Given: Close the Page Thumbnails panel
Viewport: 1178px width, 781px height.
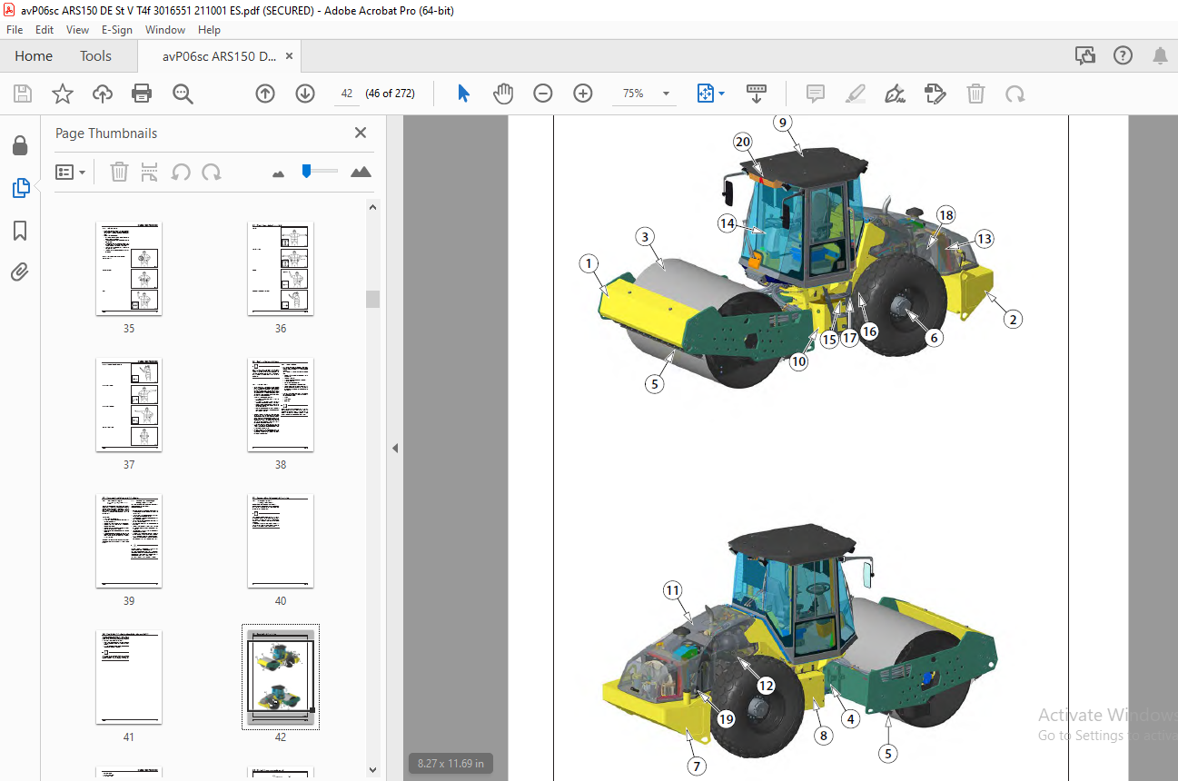Looking at the screenshot, I should coord(361,133).
